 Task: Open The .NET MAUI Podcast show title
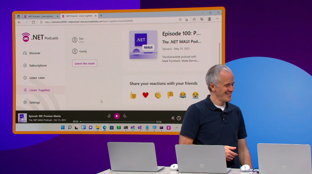pyautogui.click(x=181, y=42)
